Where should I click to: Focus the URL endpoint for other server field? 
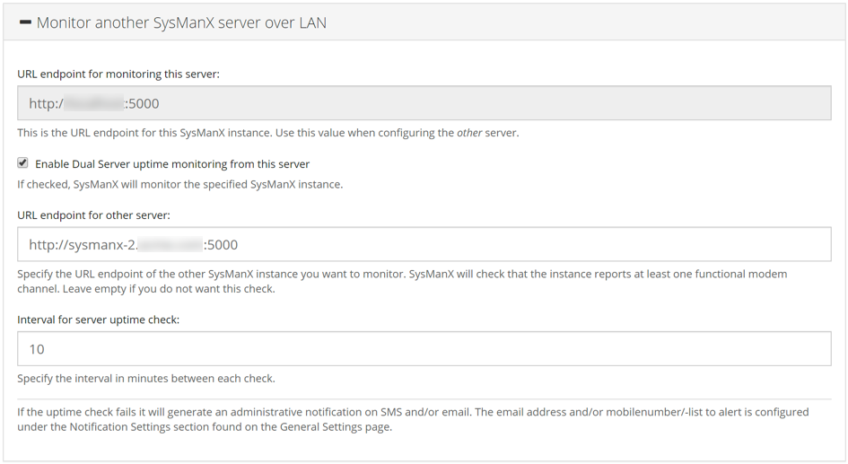[424, 244]
